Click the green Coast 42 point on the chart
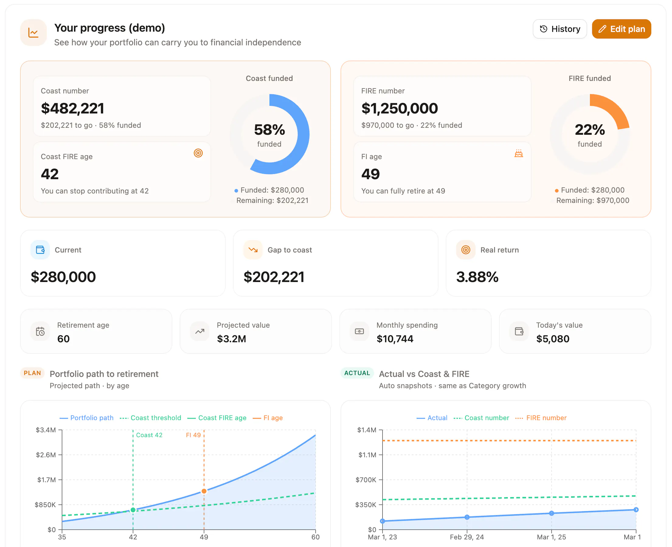This screenshot has width=672, height=547. point(133,510)
